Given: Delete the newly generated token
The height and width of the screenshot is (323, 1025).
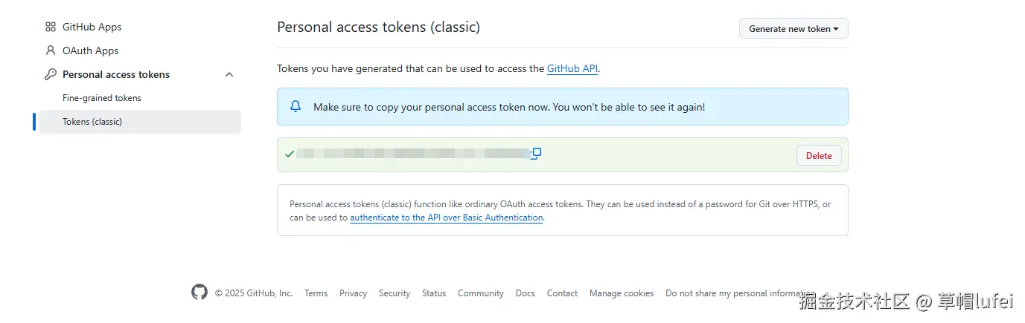Looking at the screenshot, I should [819, 156].
